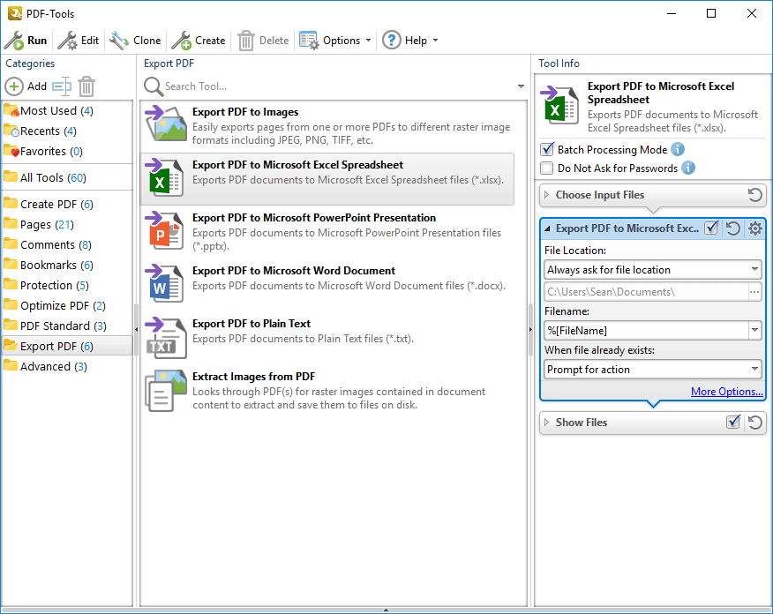773x614 pixels.
Task: Enable Do Not Ask for Passwords
Action: click(x=547, y=168)
